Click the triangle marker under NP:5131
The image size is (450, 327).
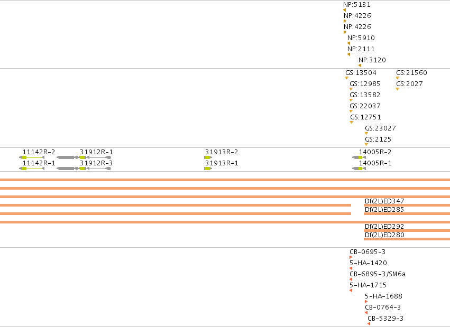point(344,10)
